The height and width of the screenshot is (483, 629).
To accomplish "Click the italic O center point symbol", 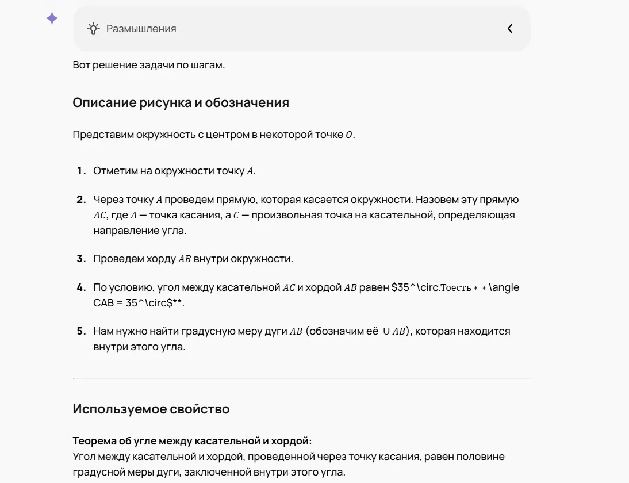I will tap(349, 135).
